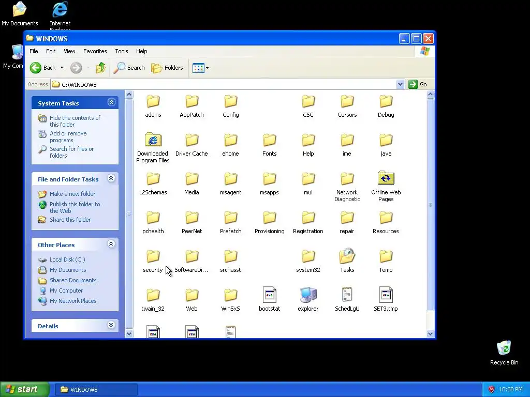Click the file list vertical scrollbar thumb
The height and width of the screenshot is (397, 530).
[x=430, y=205]
